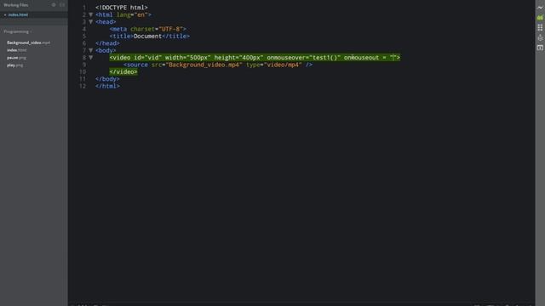Image resolution: width=545 pixels, height=306 pixels.
Task: Collapse the video tag fold triangle
Action: coord(91,58)
